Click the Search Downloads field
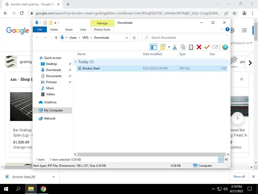The width and height of the screenshot is (258, 194). (x=184, y=38)
